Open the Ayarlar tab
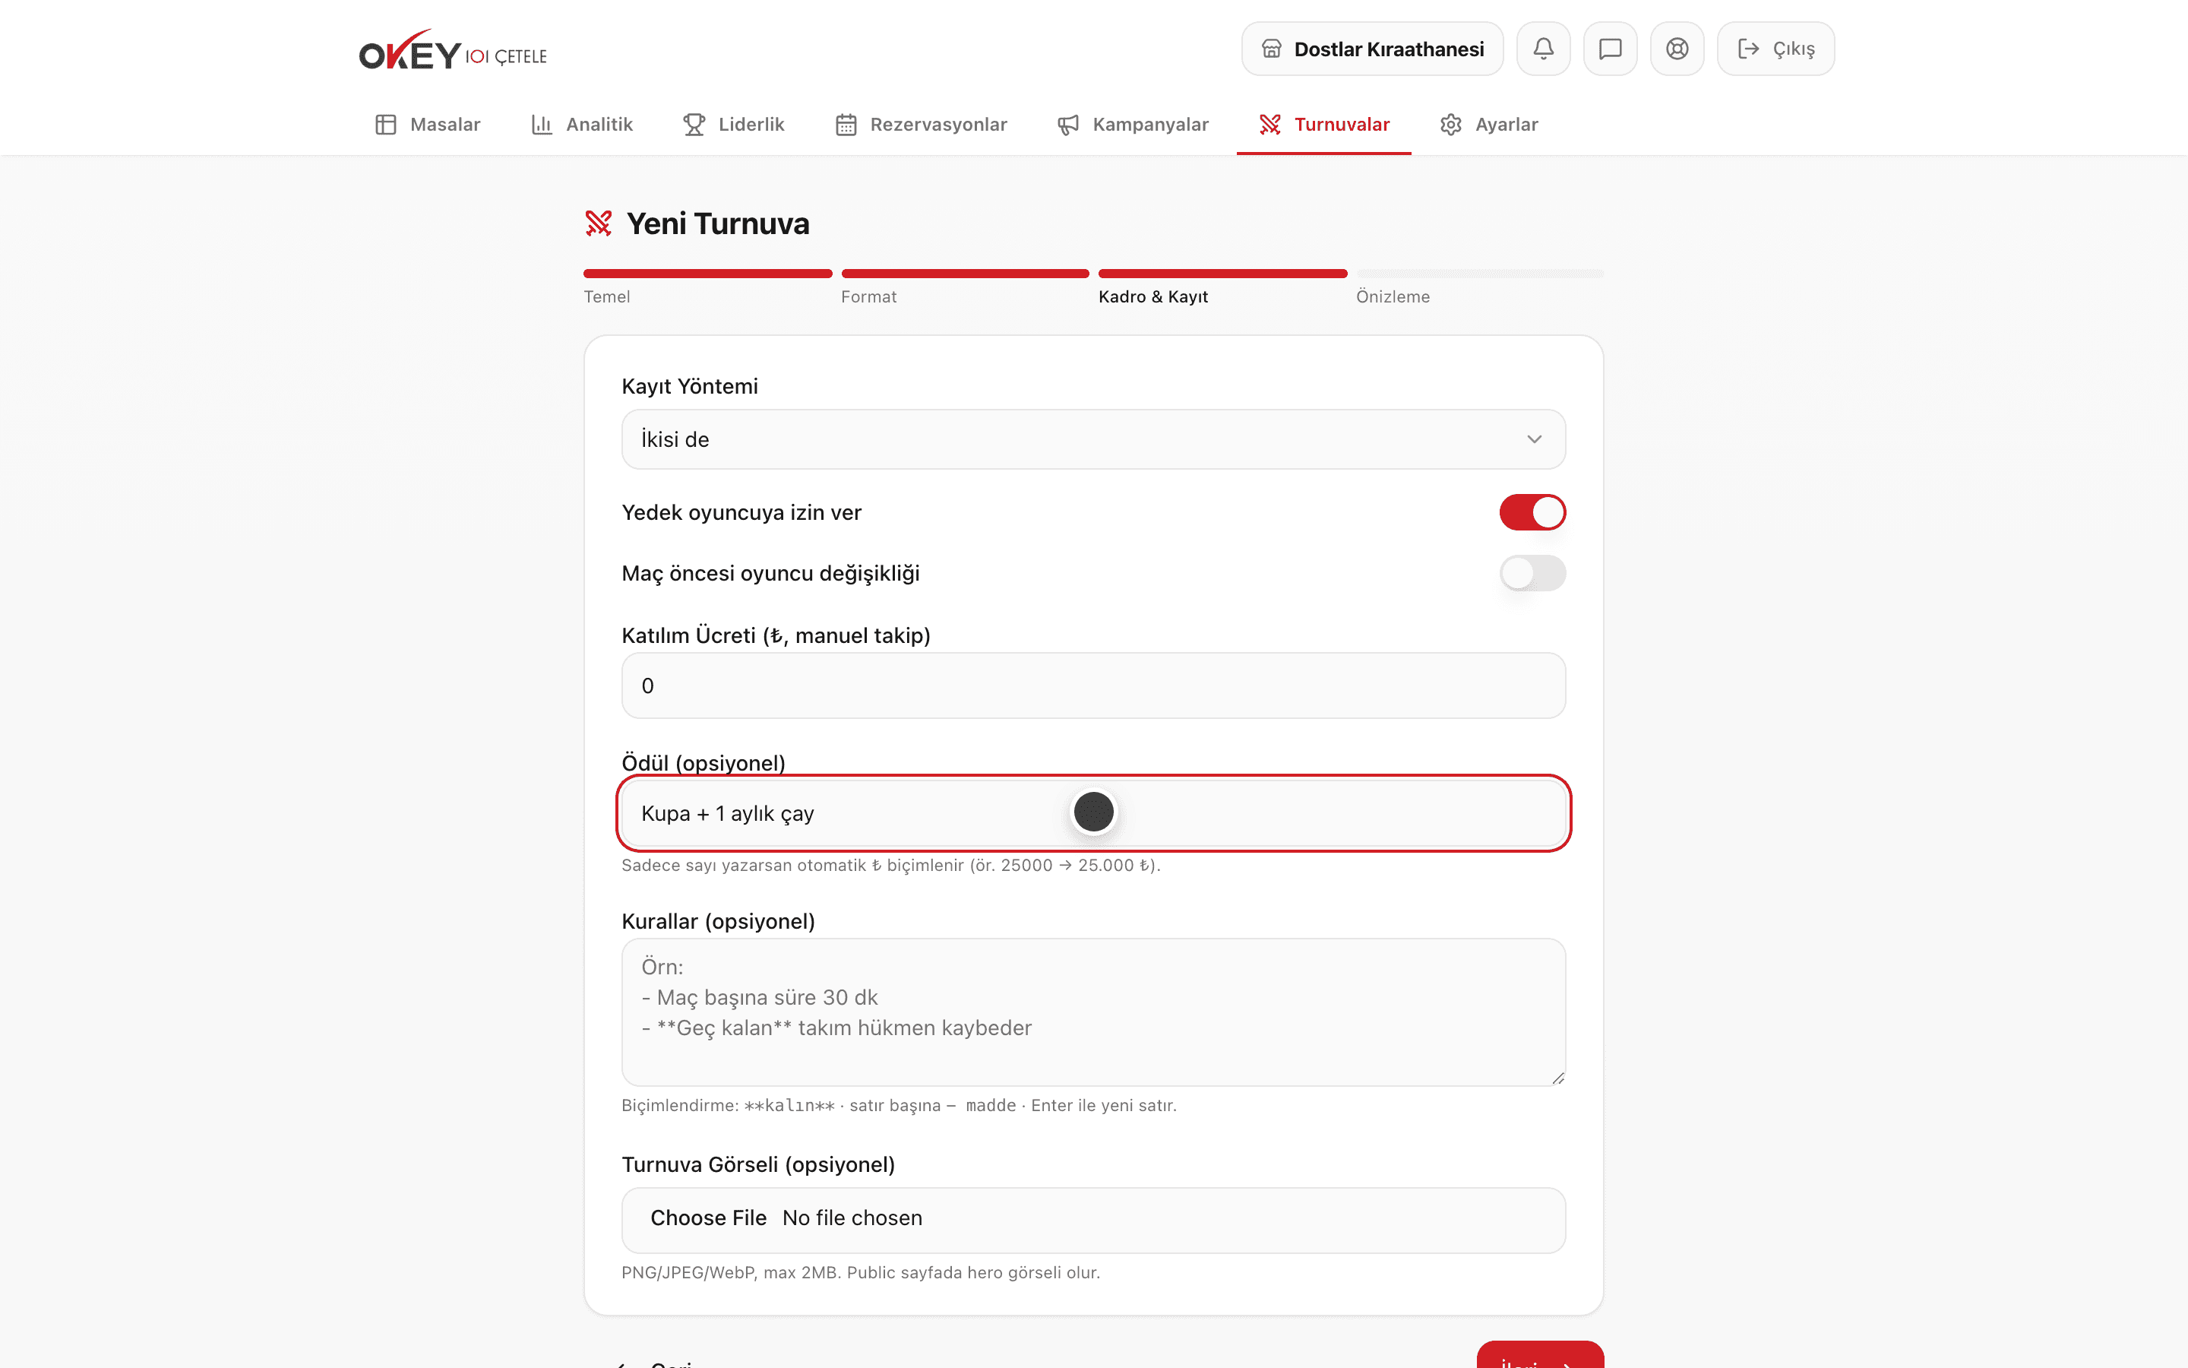 click(1489, 125)
